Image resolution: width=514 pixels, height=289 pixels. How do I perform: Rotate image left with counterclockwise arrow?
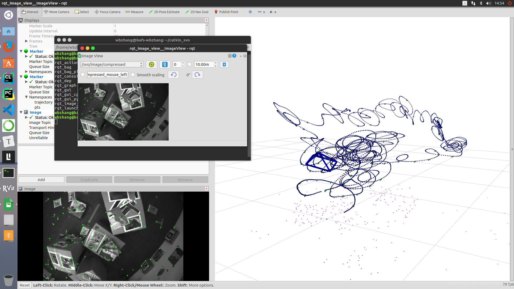point(173,75)
